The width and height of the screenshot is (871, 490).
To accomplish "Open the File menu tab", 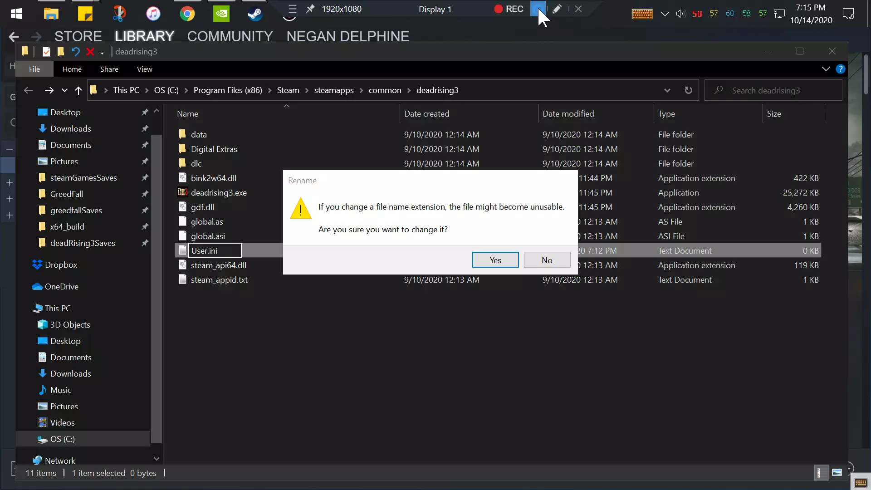I will [34, 69].
